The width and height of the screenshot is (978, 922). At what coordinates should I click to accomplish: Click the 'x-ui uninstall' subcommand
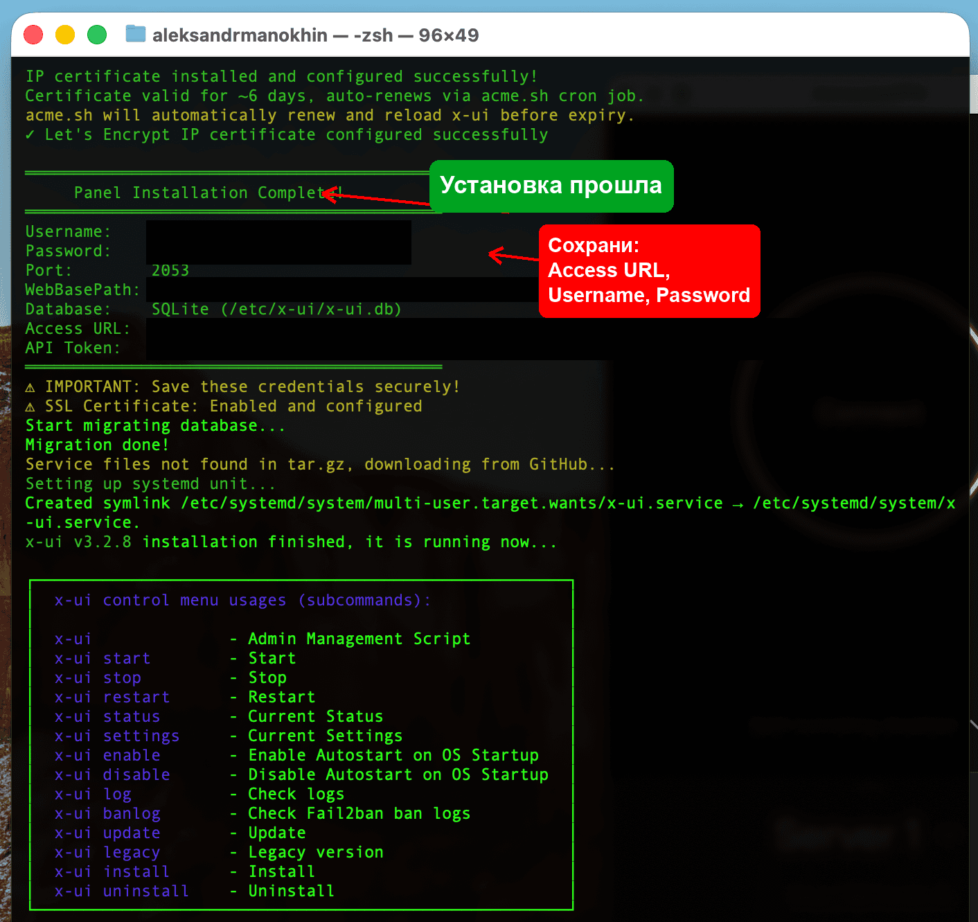point(122,891)
